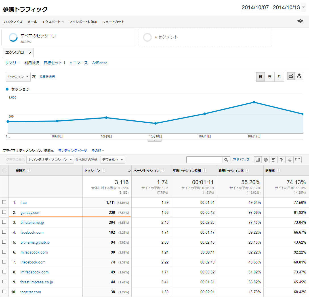This screenshot has height=297, width=309.
Task: Select the data table grid view
Action: [x=258, y=160]
